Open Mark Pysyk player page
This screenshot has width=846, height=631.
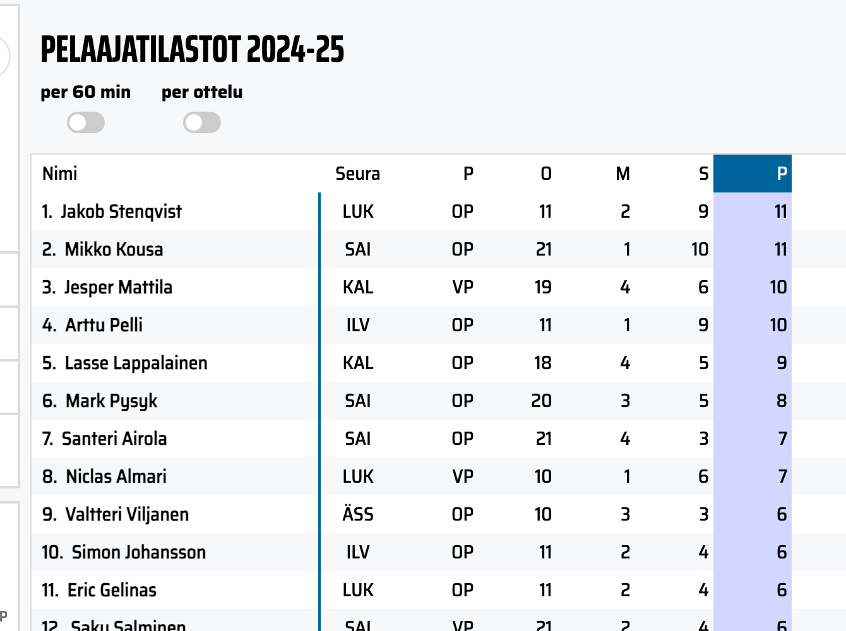(111, 401)
